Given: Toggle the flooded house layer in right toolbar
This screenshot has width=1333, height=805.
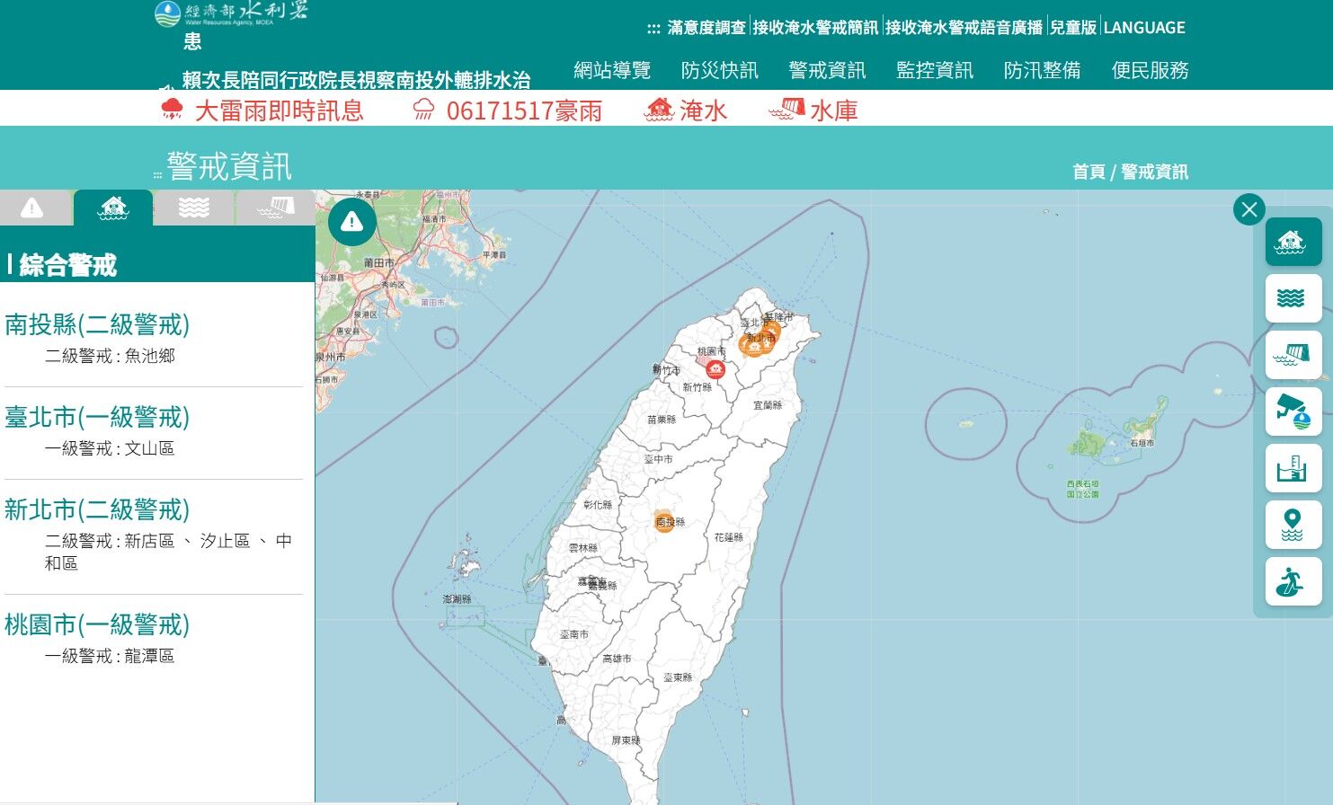Looking at the screenshot, I should [x=1293, y=242].
